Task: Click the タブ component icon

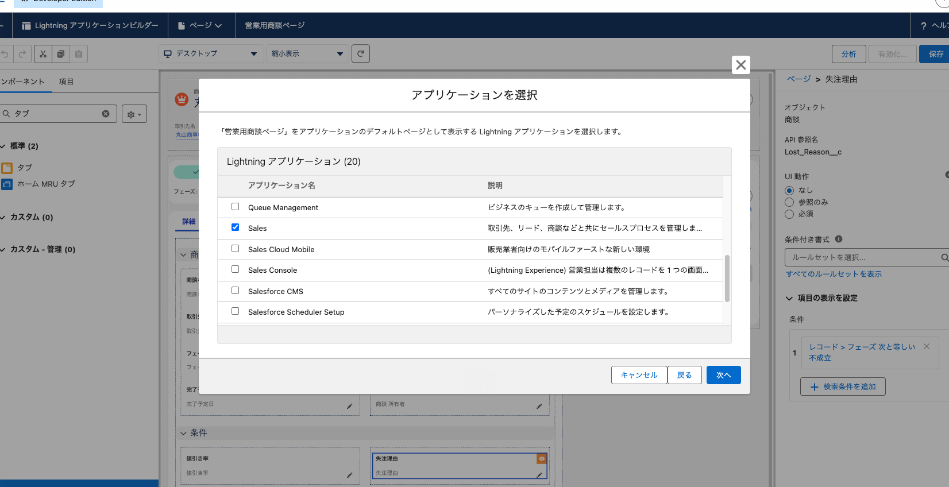Action: click(7, 168)
